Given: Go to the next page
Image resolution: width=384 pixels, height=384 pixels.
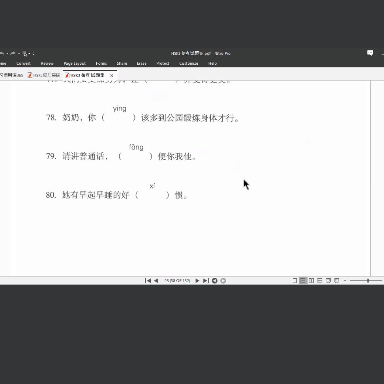Looking at the screenshot, I should point(197,281).
